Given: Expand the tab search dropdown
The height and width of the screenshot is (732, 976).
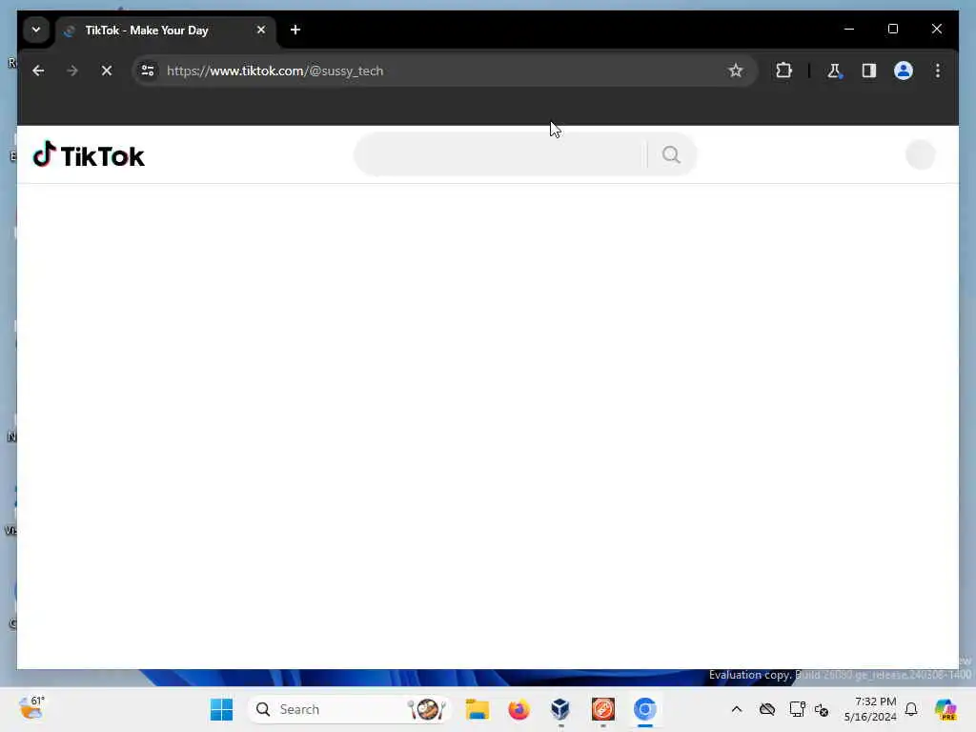Looking at the screenshot, I should pyautogui.click(x=36, y=30).
